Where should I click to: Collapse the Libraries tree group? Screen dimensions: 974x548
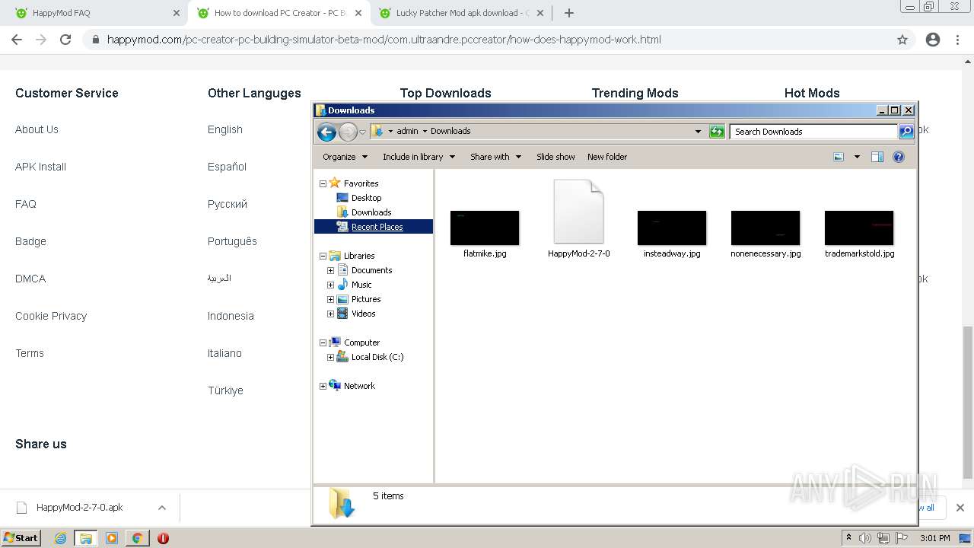point(323,256)
